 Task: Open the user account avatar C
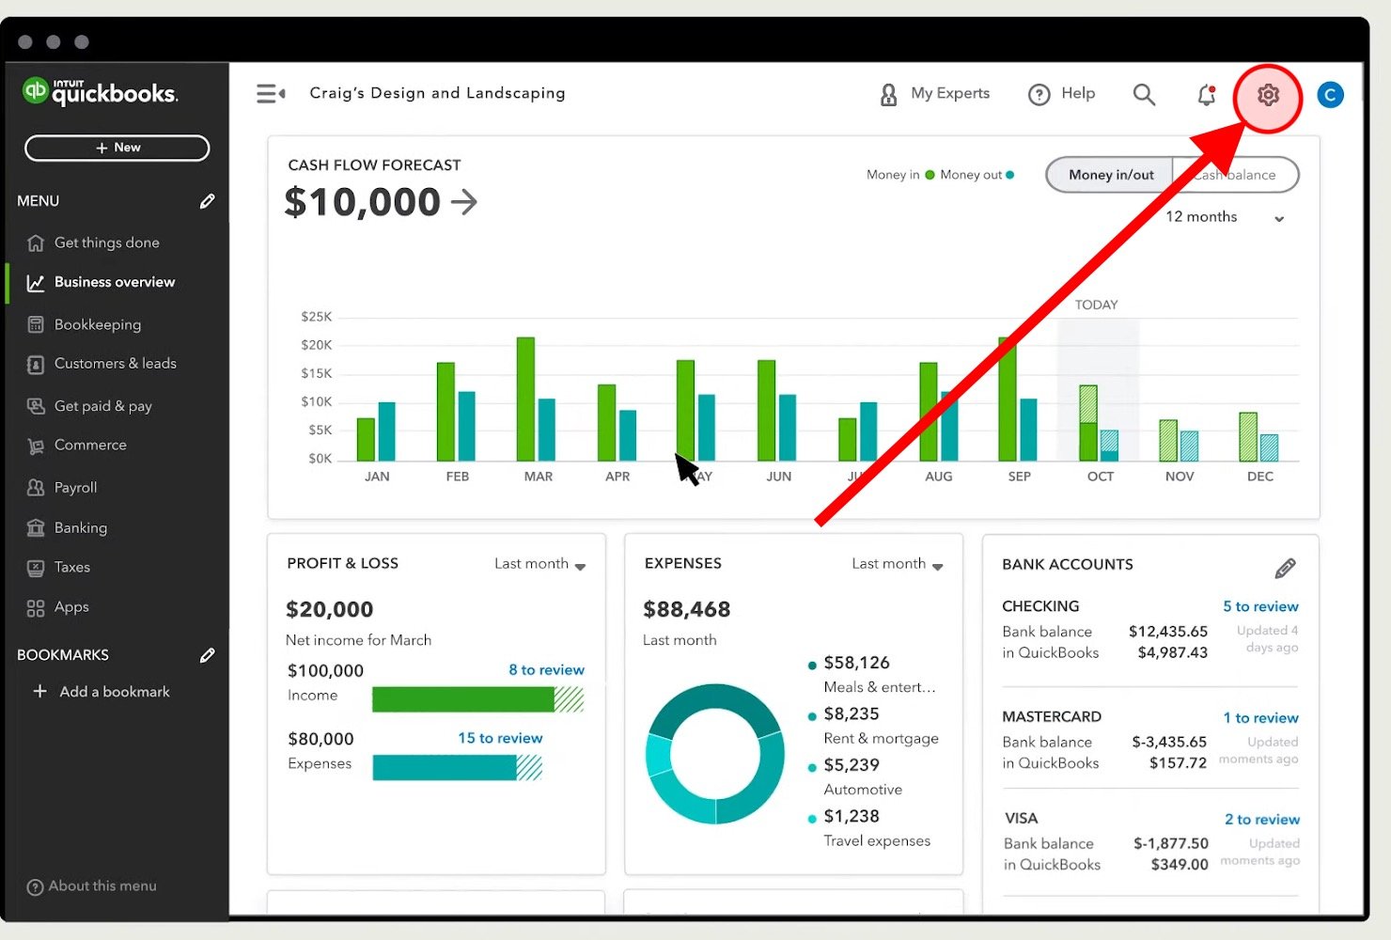(1330, 94)
